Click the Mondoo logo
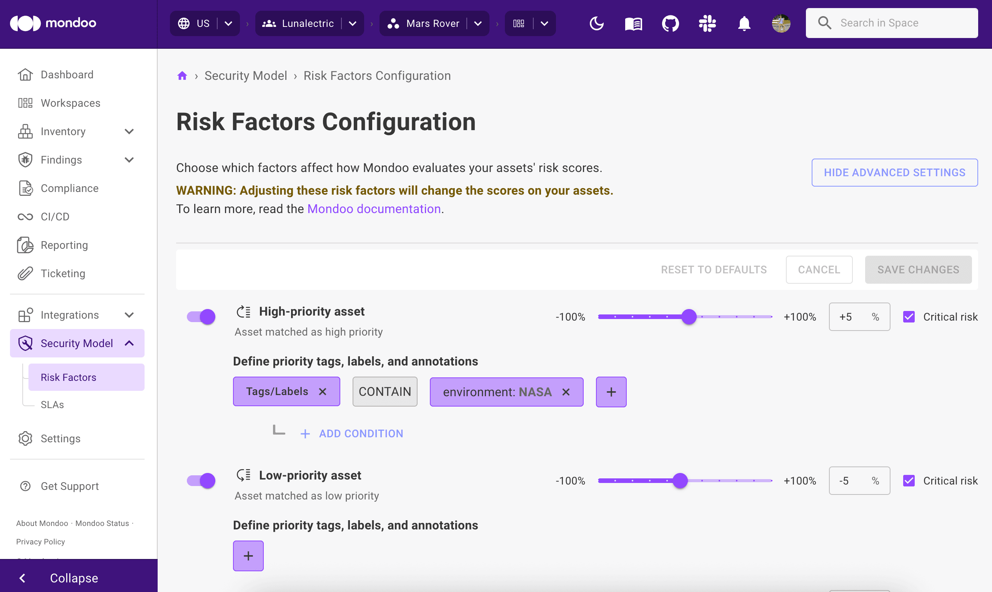This screenshot has height=592, width=992. click(x=53, y=23)
